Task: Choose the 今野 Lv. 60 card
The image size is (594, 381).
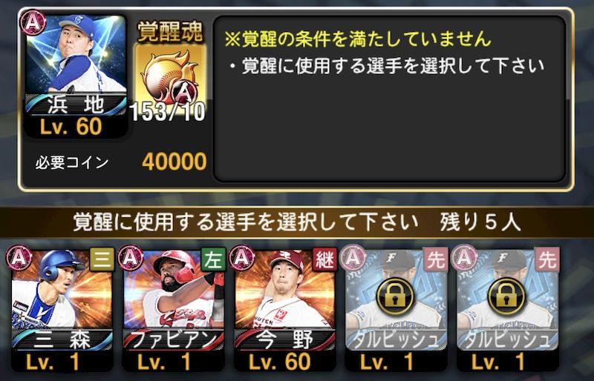Action: pyautogui.click(x=285, y=310)
